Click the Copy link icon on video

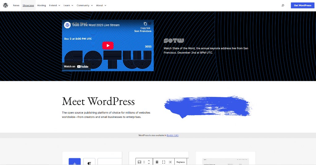pyautogui.click(x=145, y=24)
